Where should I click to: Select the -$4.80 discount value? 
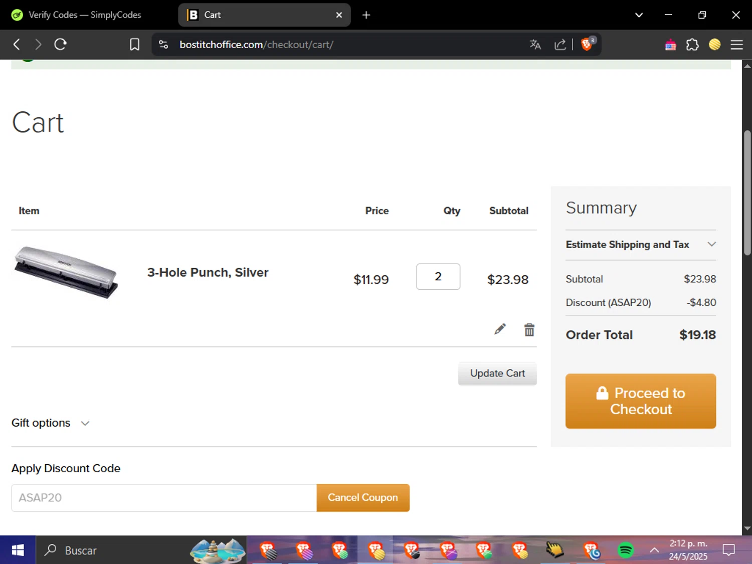701,303
